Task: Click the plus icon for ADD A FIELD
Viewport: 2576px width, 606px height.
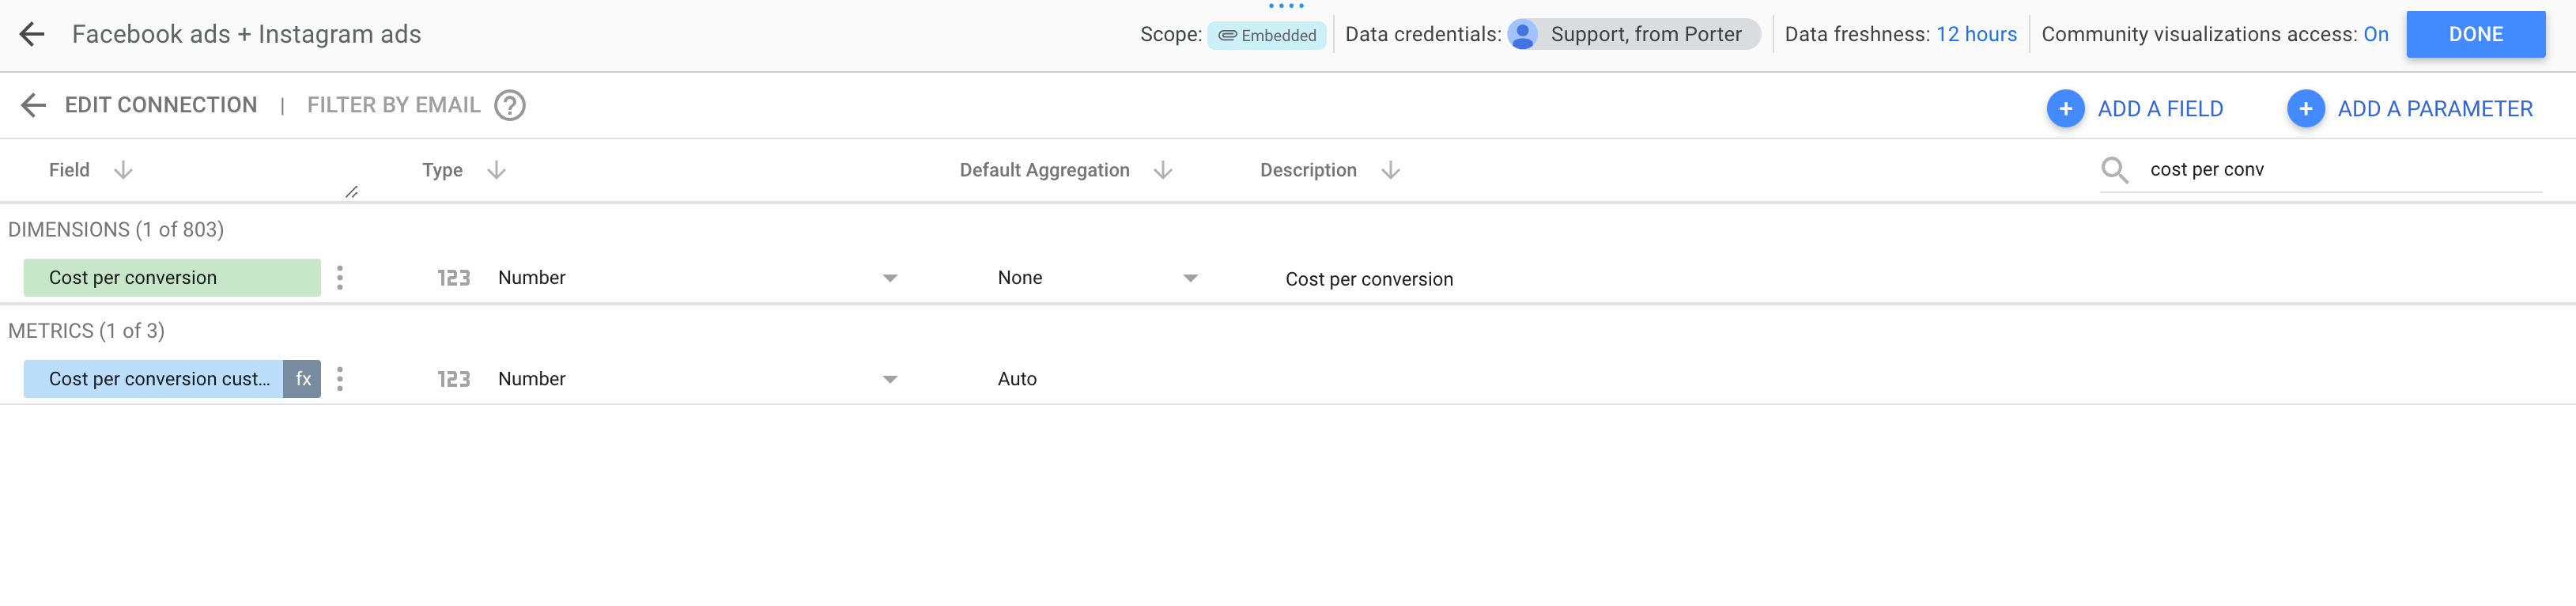Action: [2065, 108]
